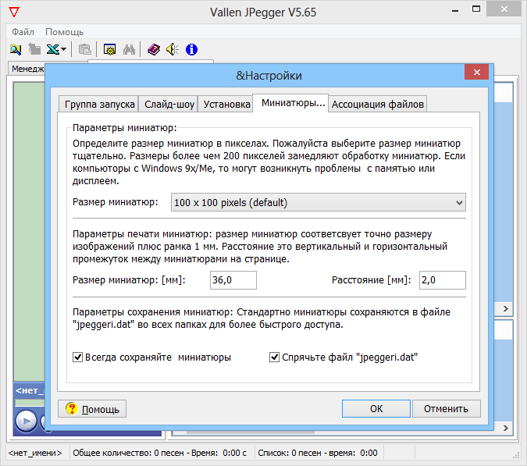Click the play button in media player
This screenshot has width=527, height=466.
pyautogui.click(x=27, y=421)
